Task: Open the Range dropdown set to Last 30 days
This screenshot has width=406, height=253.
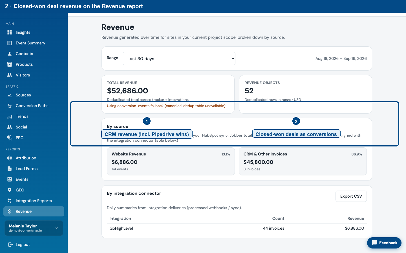Action: 179,58
